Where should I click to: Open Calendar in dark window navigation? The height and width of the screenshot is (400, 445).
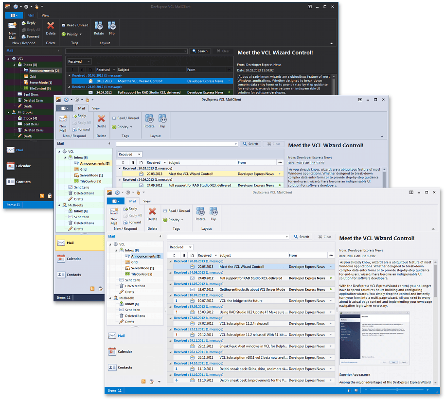click(x=18, y=166)
